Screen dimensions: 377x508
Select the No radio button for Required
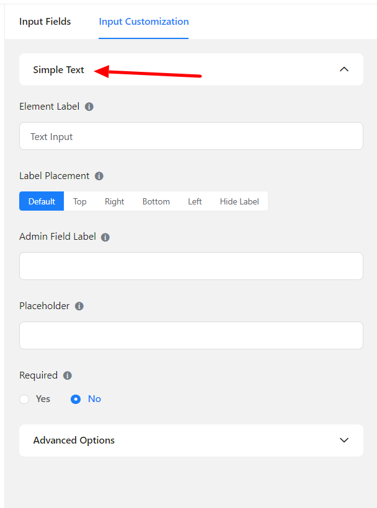click(x=76, y=399)
